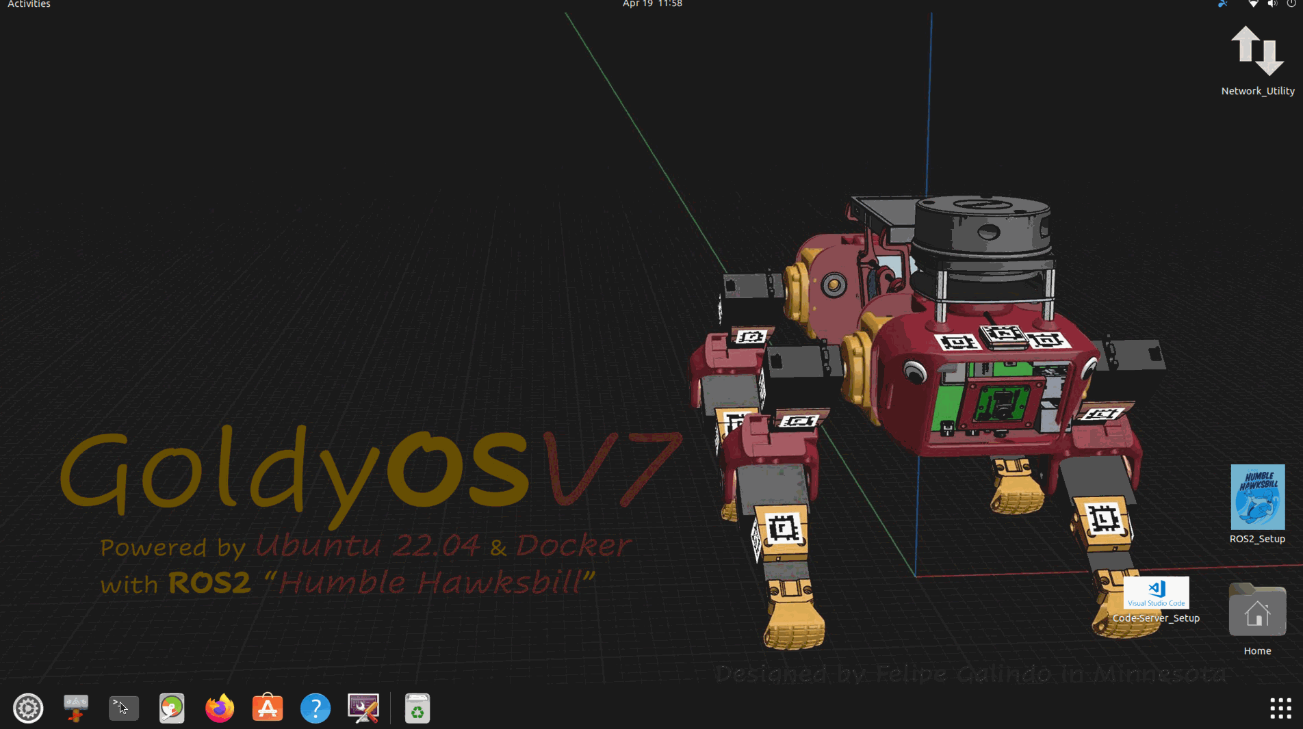
Task: Open the power menu in top bar
Action: 1291,4
